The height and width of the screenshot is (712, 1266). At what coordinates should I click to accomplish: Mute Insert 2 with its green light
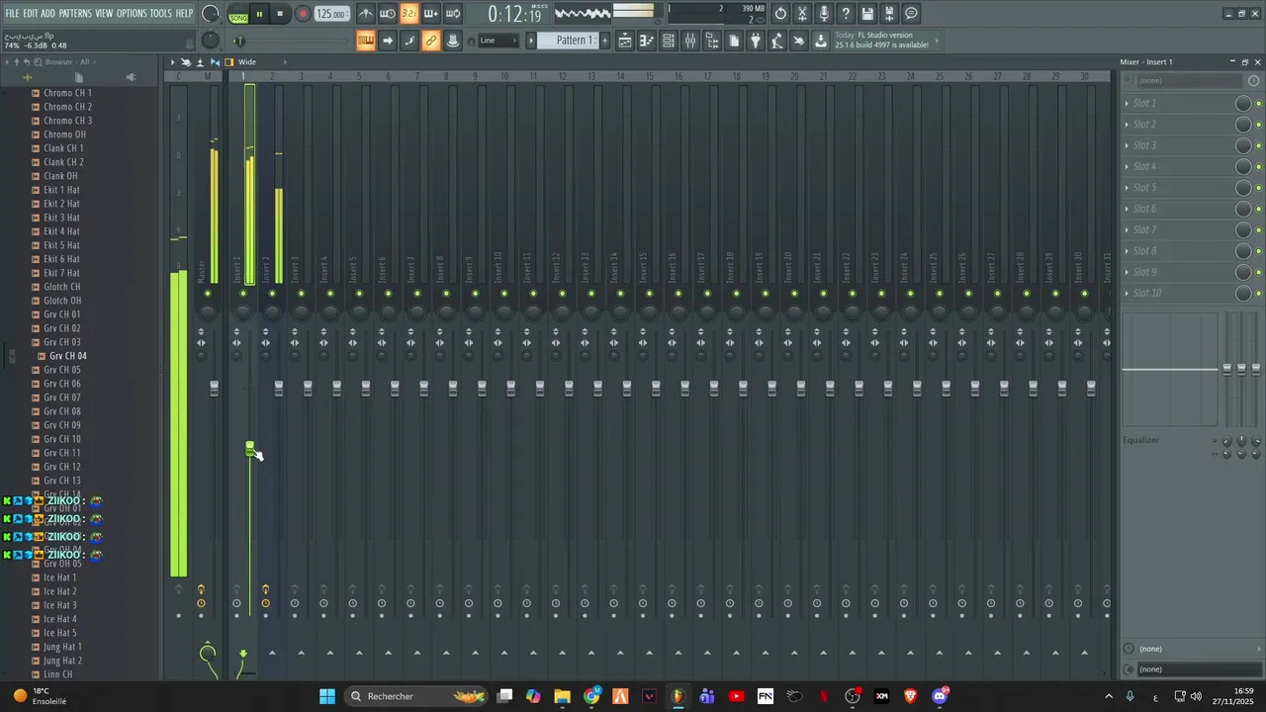(272, 294)
